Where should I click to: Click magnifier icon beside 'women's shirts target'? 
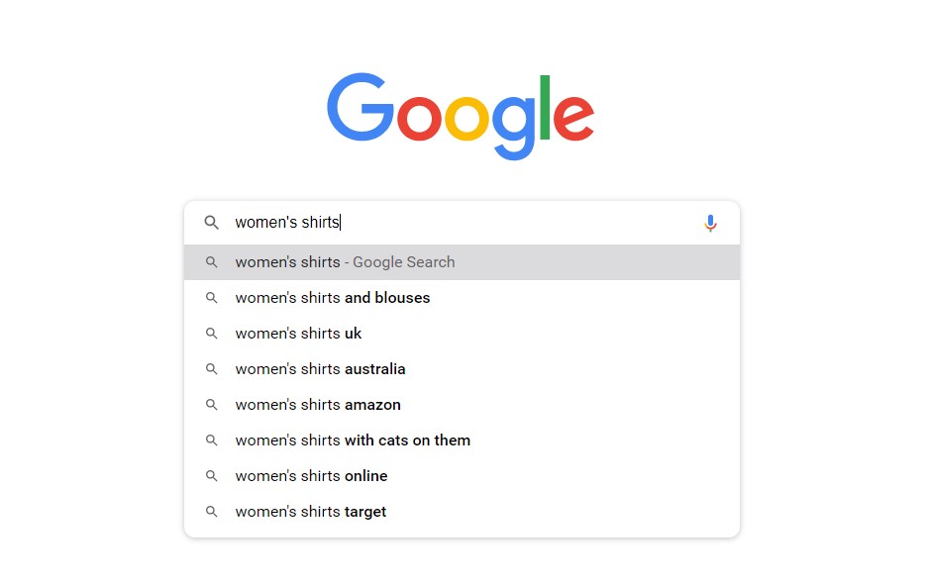[211, 512]
